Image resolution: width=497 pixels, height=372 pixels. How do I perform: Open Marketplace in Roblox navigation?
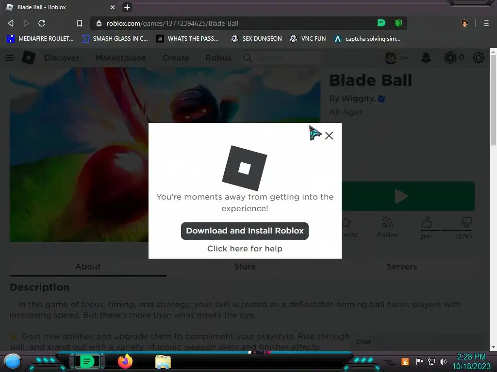click(x=121, y=58)
